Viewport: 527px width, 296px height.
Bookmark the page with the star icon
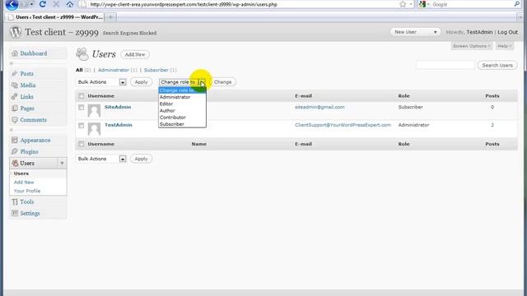(403, 4)
